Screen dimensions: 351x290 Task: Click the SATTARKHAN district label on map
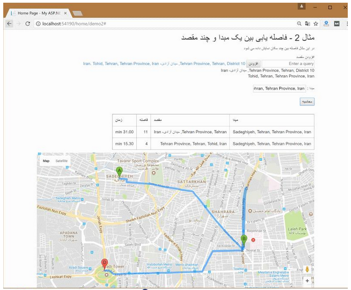click(192, 182)
